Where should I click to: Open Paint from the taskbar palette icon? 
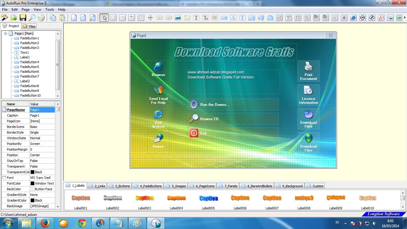(137, 223)
